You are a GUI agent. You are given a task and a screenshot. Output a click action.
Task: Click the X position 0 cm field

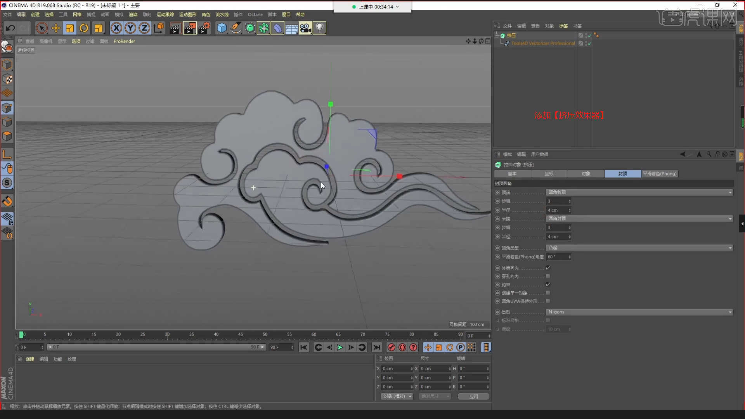397,369
